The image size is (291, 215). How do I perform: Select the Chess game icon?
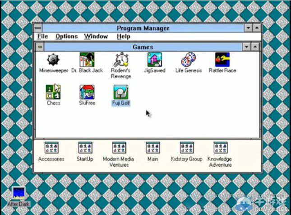coord(53,92)
